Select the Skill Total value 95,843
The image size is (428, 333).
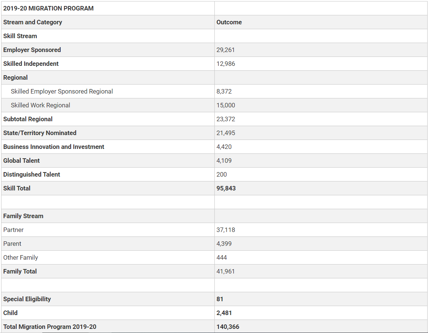[226, 188]
